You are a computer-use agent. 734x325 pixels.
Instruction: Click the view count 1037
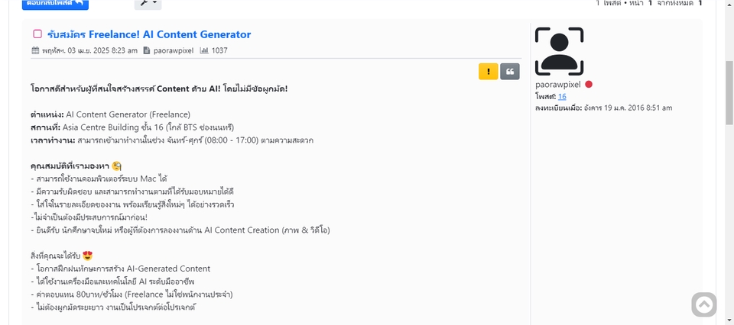(219, 51)
